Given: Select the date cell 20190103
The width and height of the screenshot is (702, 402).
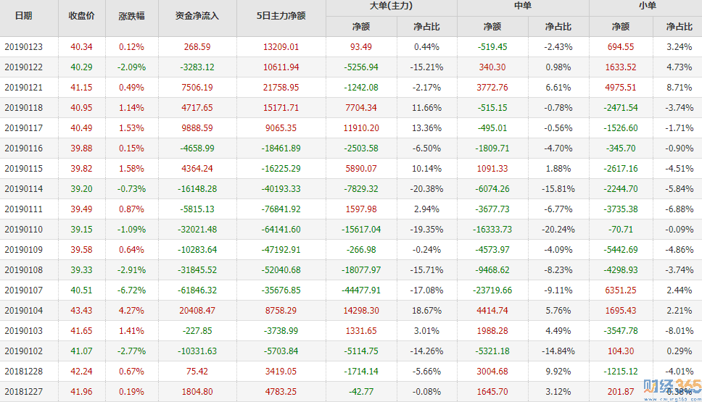Looking at the screenshot, I should [24, 331].
